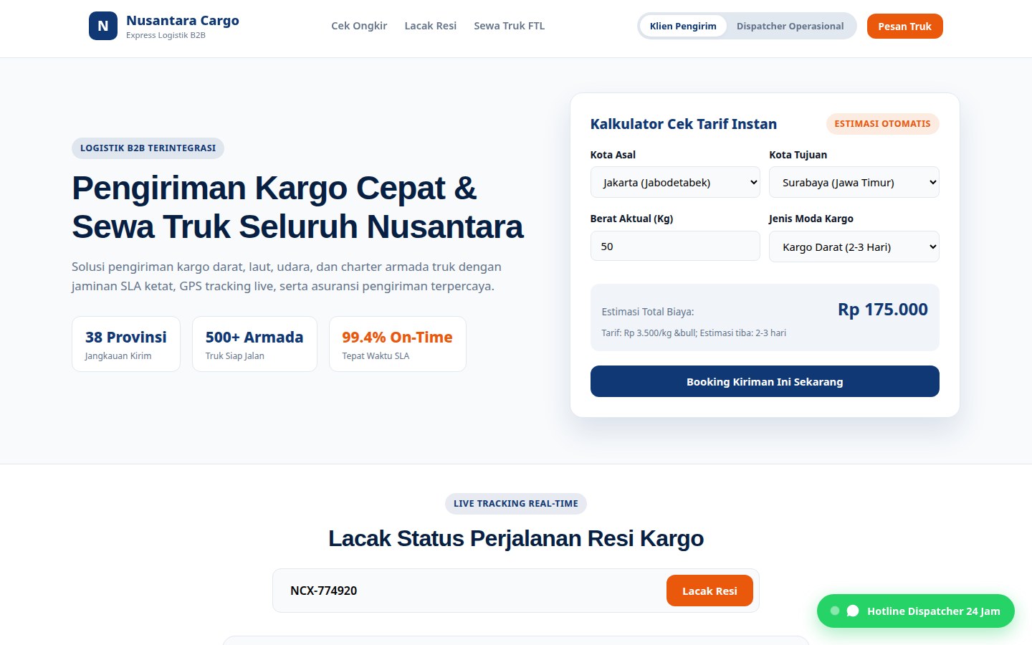The width and height of the screenshot is (1032, 645).
Task: Click the Nusantara Cargo N logo icon
Action: click(103, 26)
